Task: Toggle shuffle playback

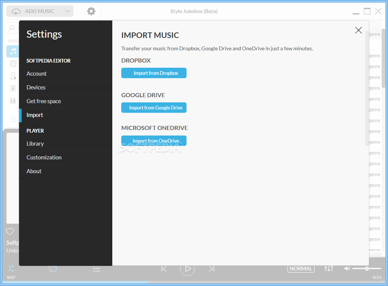Action: pyautogui.click(x=10, y=268)
